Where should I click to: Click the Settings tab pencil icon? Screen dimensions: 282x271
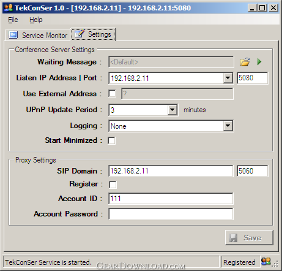tap(80, 34)
